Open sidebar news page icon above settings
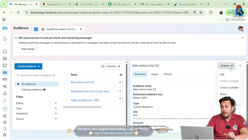 [x=5, y=116]
